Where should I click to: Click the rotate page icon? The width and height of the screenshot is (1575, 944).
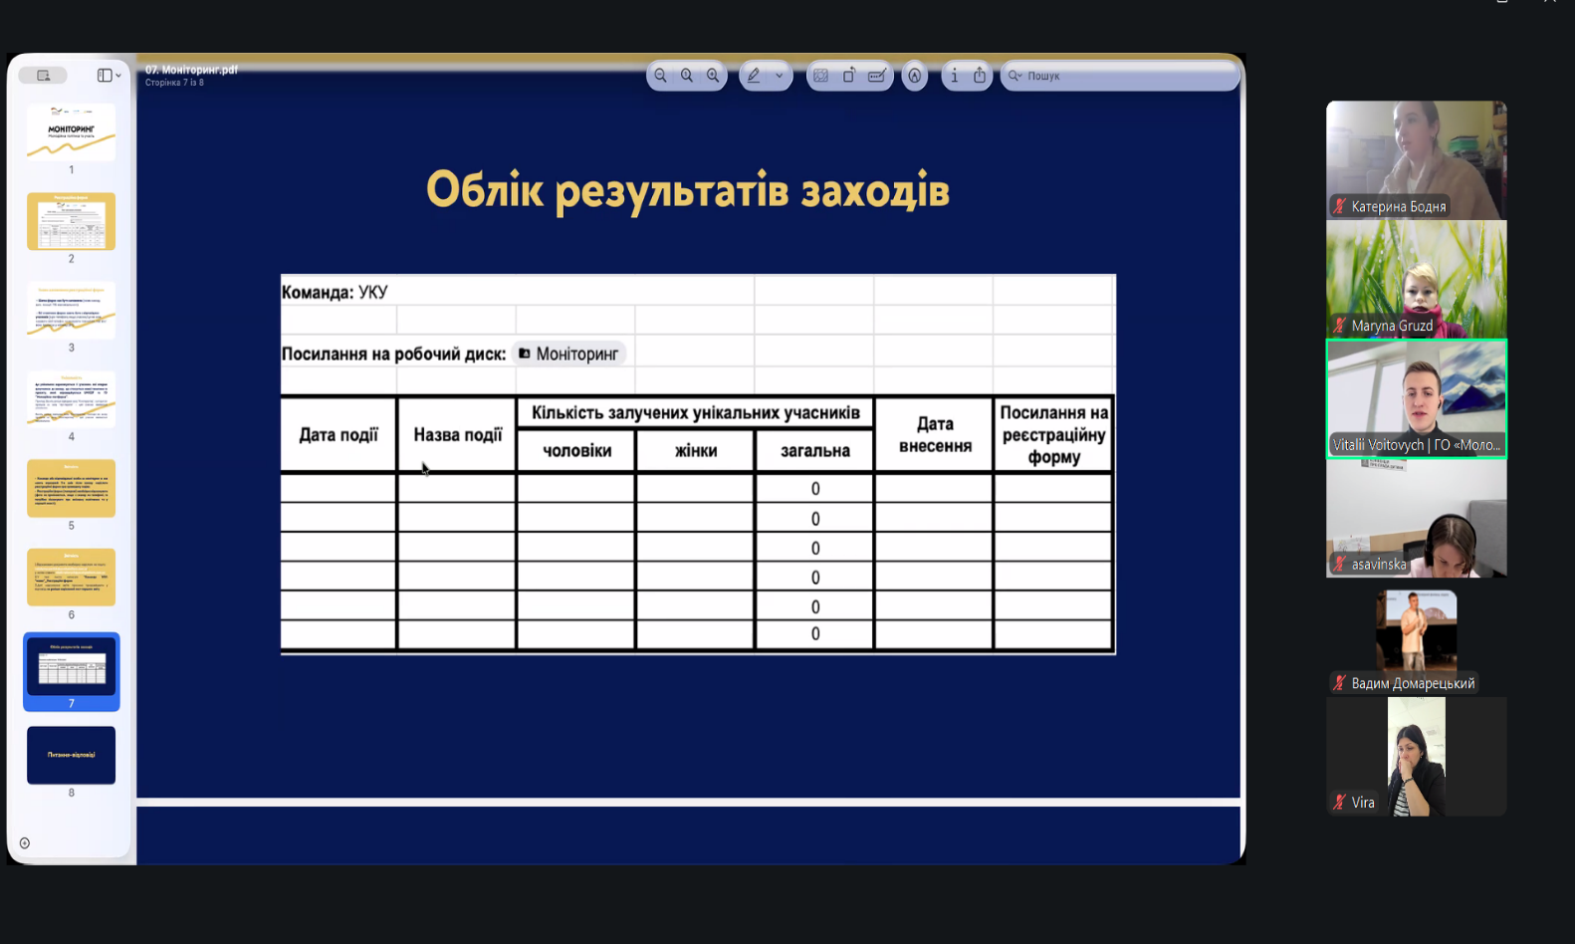(849, 76)
